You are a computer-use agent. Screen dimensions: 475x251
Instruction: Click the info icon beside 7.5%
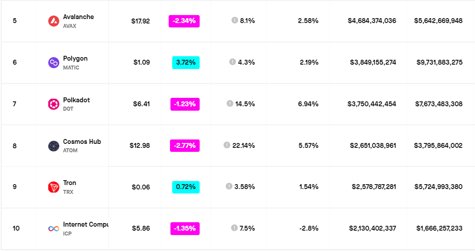234,228
